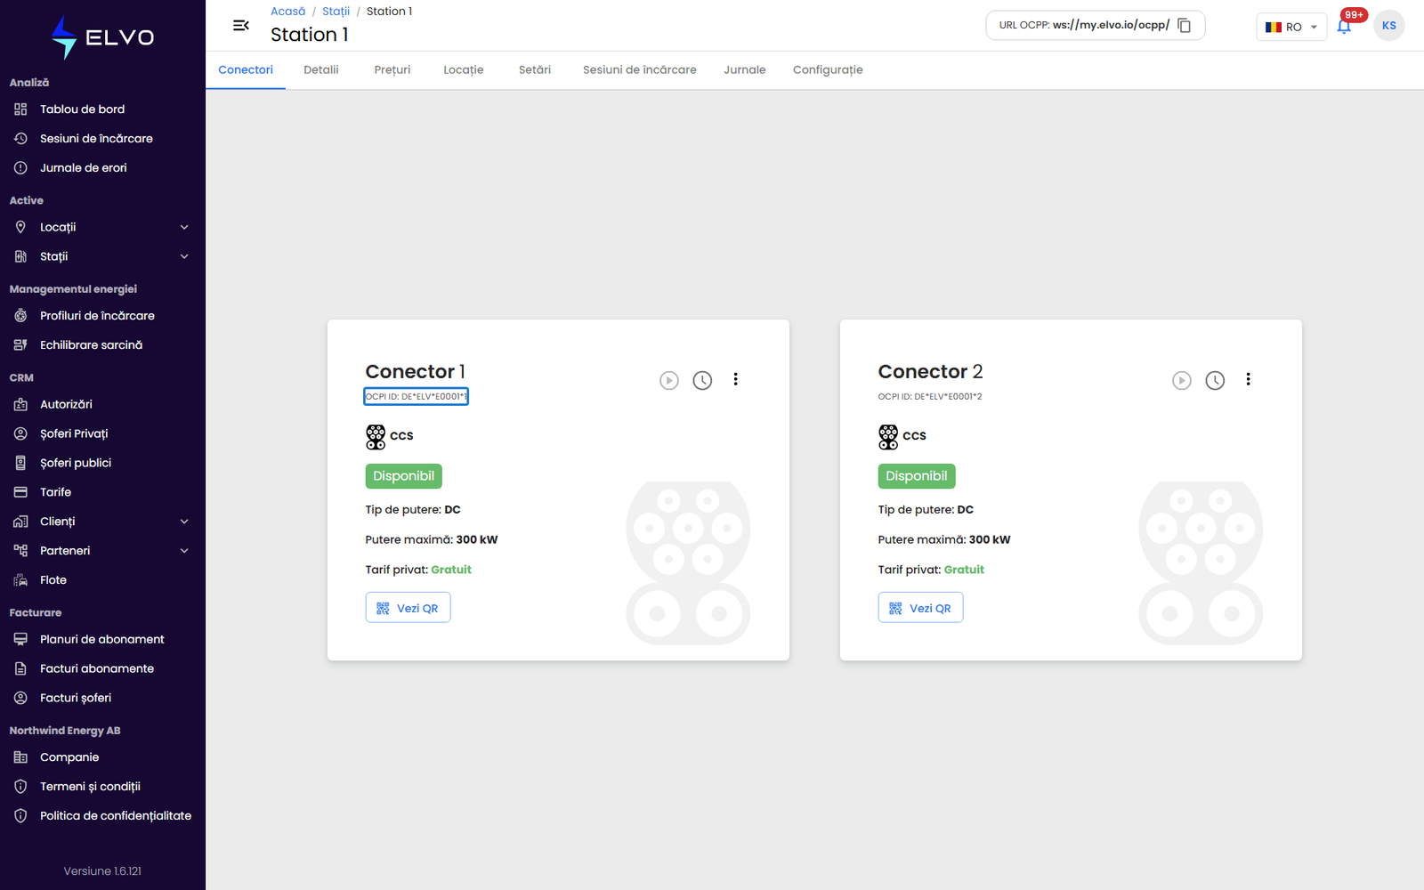The height and width of the screenshot is (890, 1424).
Task: Go to Stații breadcrumb link
Action: [336, 12]
